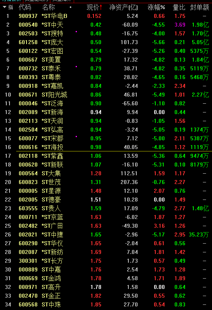
Task: Select the *ST华电B stock row
Action: [x=106, y=16]
